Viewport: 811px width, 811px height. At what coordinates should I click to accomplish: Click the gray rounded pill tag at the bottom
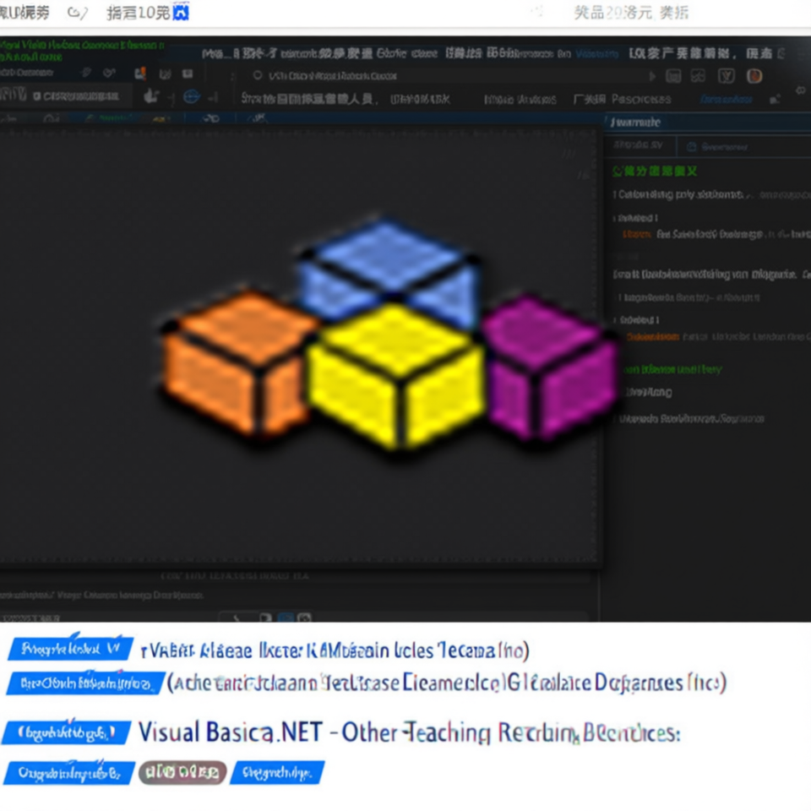click(182, 773)
